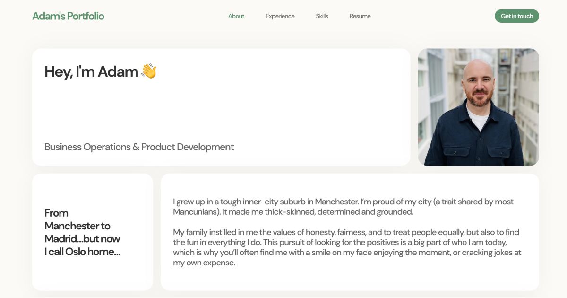Image resolution: width=567 pixels, height=298 pixels.
Task: Click the paragraph about family values
Action: coord(347,246)
